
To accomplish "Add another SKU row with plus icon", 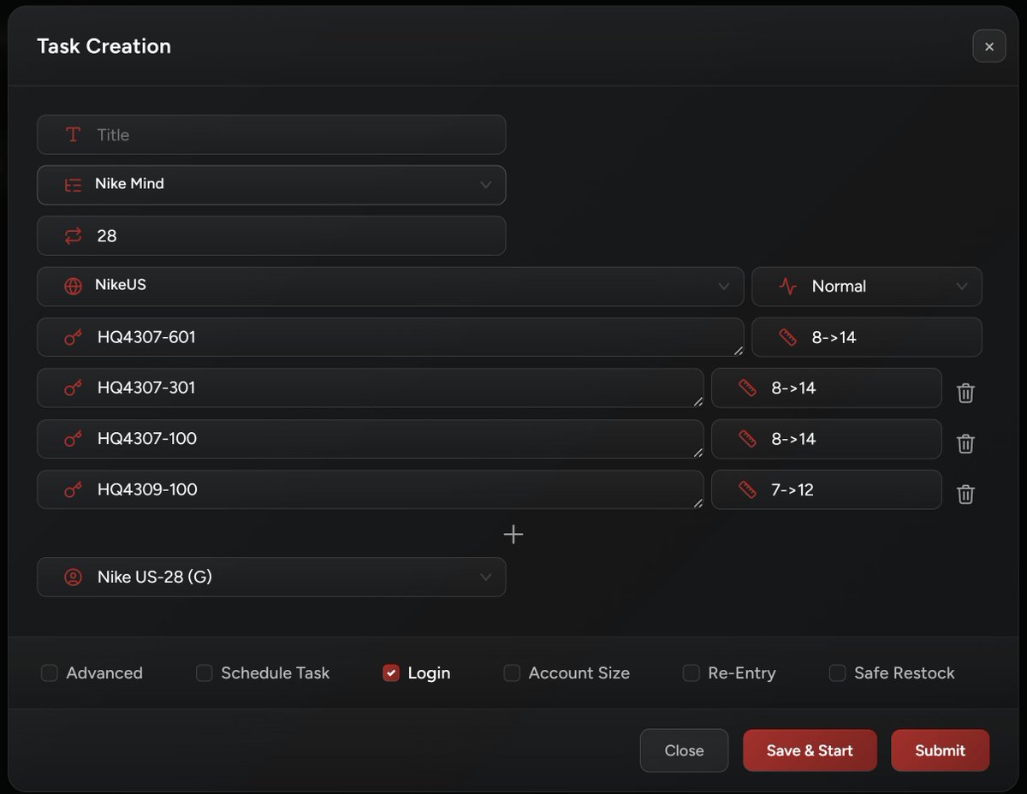I will (x=513, y=535).
